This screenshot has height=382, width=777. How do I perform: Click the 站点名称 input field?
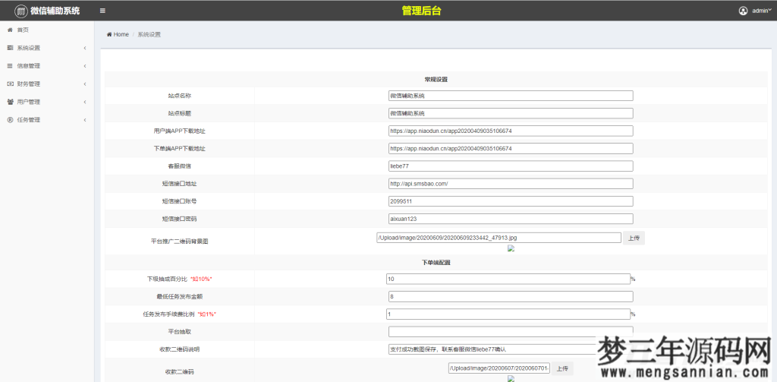510,96
